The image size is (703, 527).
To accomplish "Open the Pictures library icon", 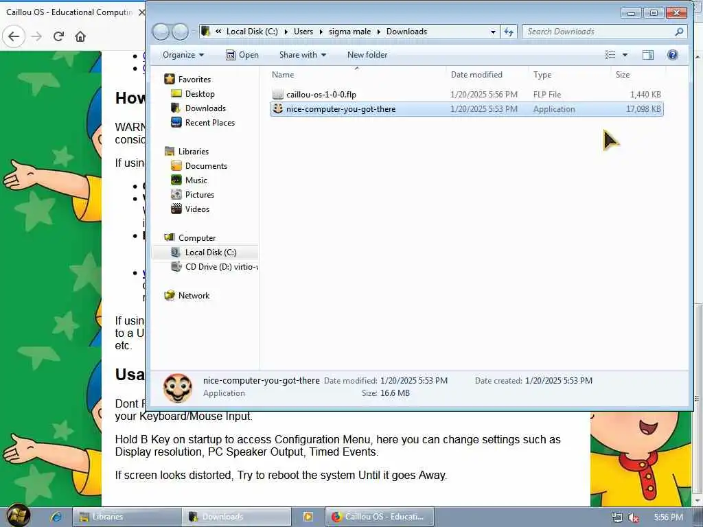I will click(x=176, y=194).
